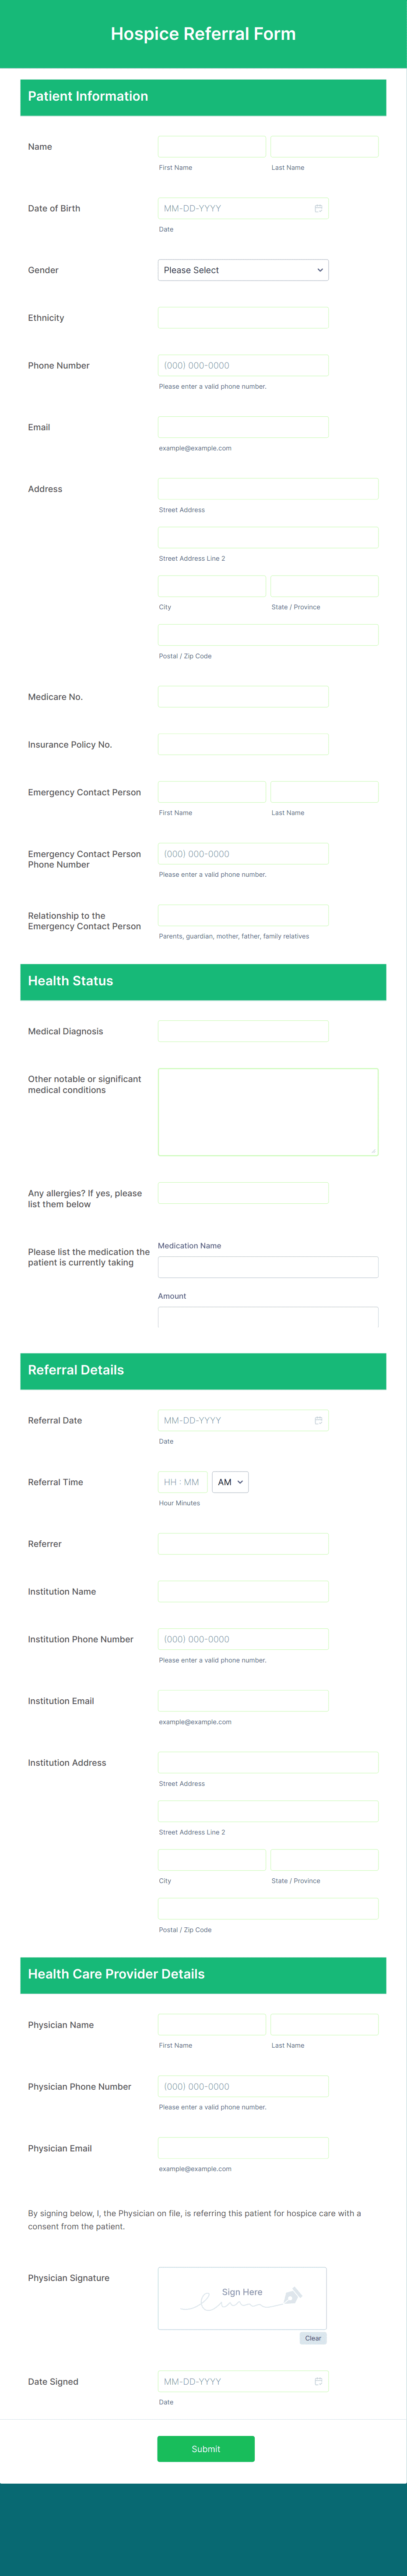Open the Date of Birth calendar picker icon
Image resolution: width=407 pixels, height=2576 pixels.
point(318,208)
